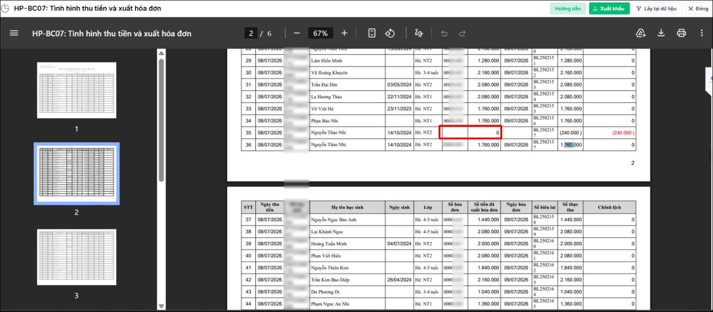This screenshot has height=312, width=713.
Task: Click student name Nguyễn Ngọc Bảo Anh
Action: (333, 219)
